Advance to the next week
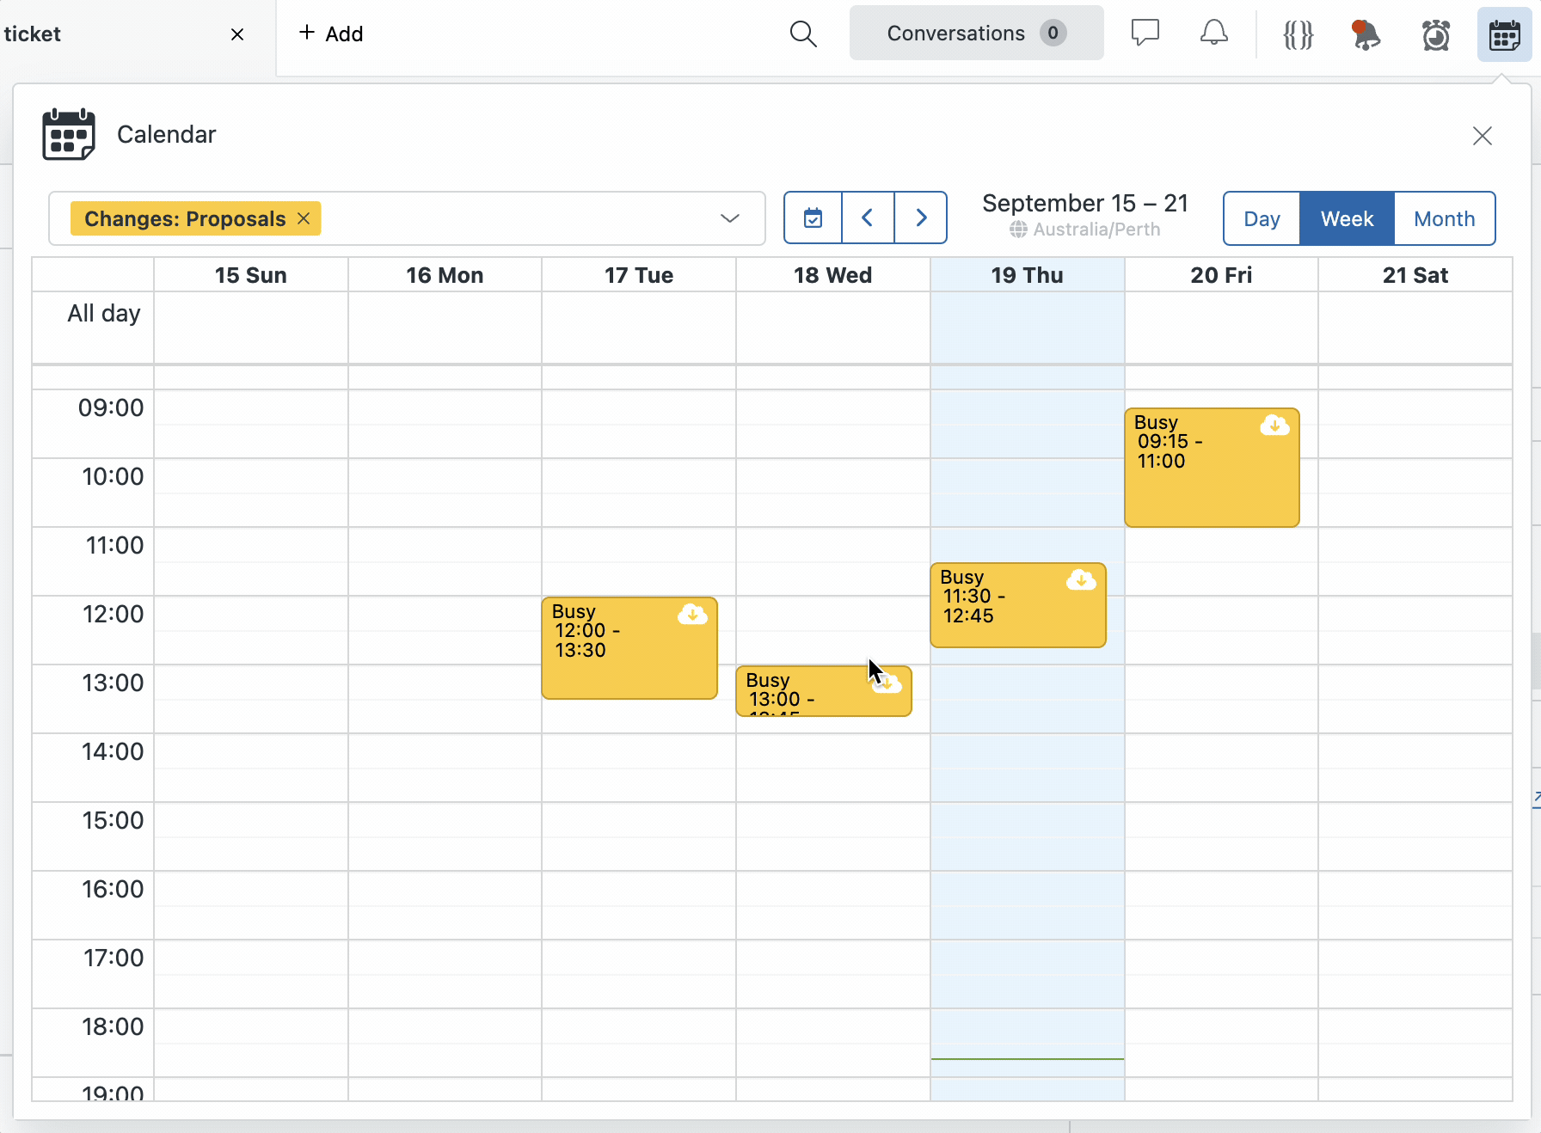This screenshot has width=1541, height=1133. coord(921,218)
